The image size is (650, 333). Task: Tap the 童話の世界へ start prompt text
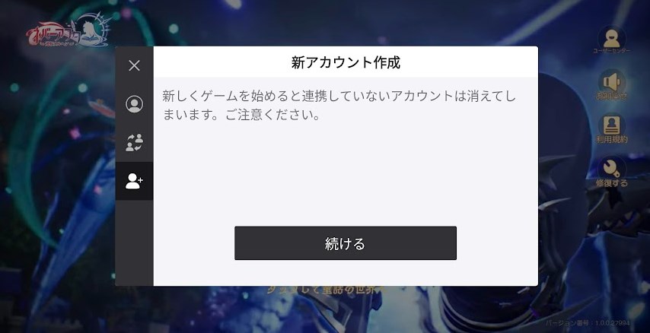click(327, 290)
